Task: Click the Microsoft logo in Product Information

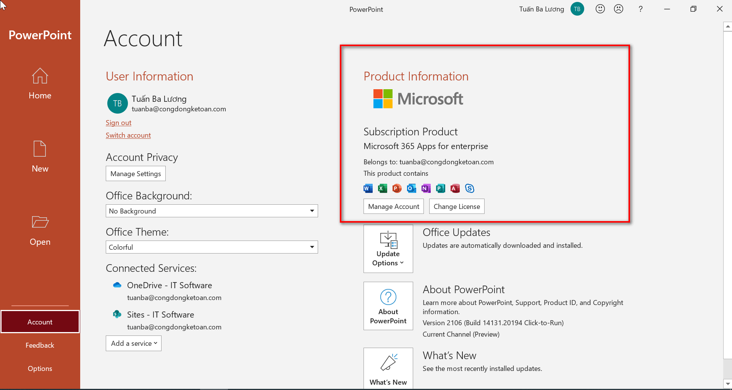Action: [418, 99]
